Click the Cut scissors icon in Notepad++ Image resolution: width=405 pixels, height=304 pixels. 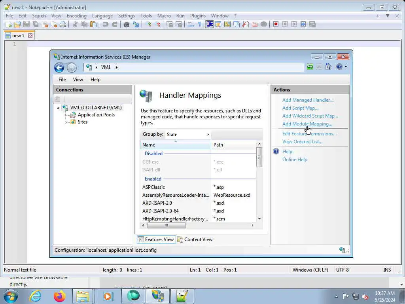click(75, 24)
